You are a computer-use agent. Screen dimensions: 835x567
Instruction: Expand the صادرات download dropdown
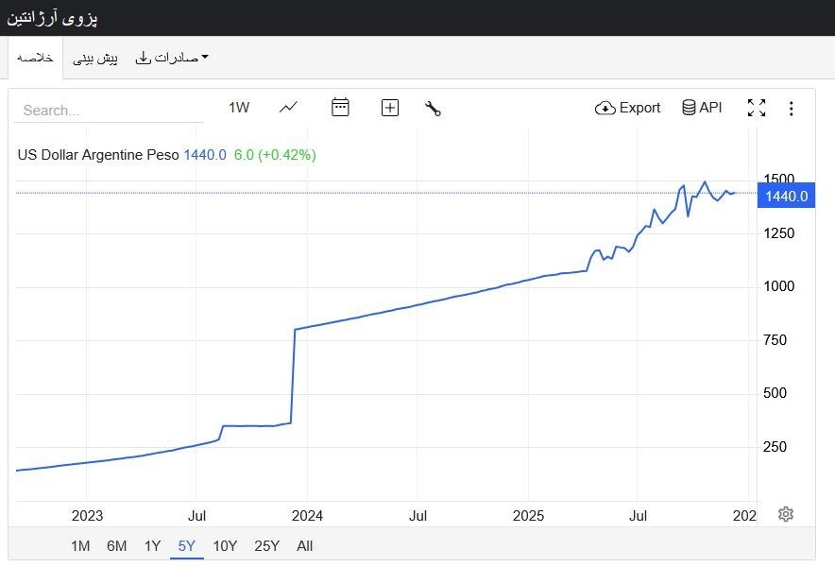click(x=172, y=58)
